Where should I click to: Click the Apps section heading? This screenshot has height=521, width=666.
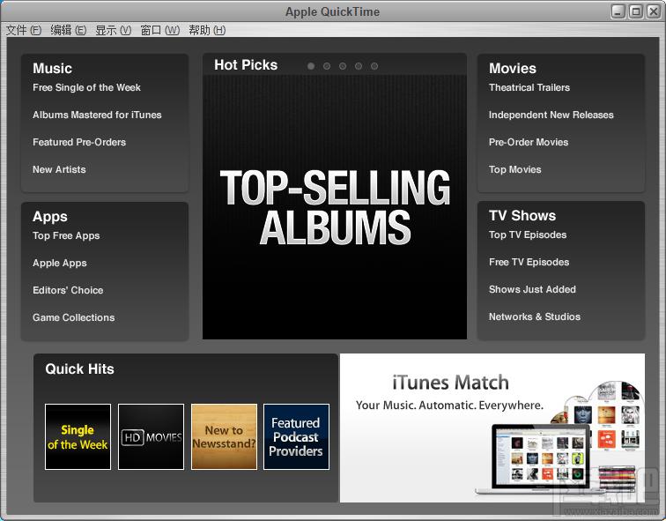(49, 217)
